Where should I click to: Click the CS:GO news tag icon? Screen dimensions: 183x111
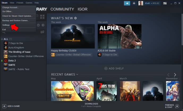pyautogui.click(x=53, y=55)
